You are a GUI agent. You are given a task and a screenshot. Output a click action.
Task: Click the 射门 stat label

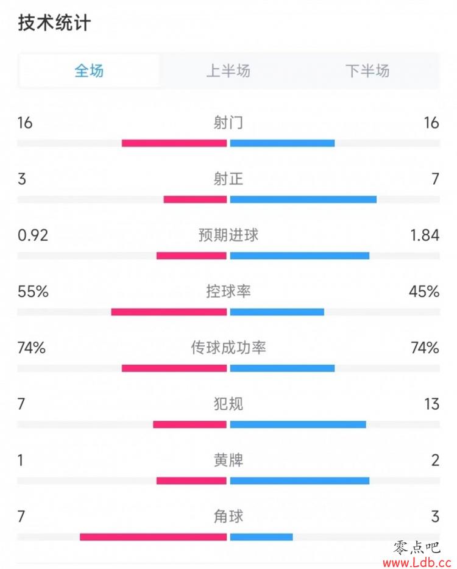[x=228, y=123]
